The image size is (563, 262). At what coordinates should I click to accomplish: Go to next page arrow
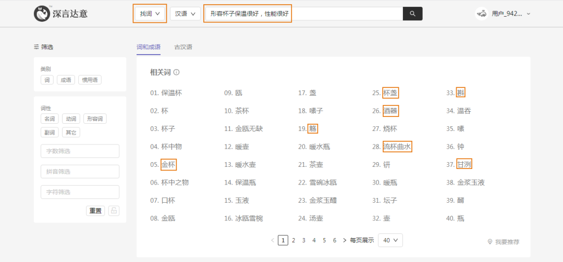[345, 240]
